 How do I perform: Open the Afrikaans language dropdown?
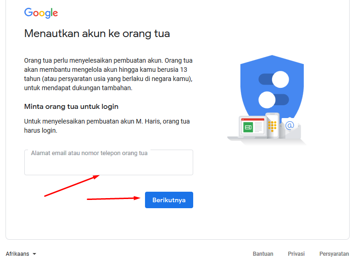21,254
